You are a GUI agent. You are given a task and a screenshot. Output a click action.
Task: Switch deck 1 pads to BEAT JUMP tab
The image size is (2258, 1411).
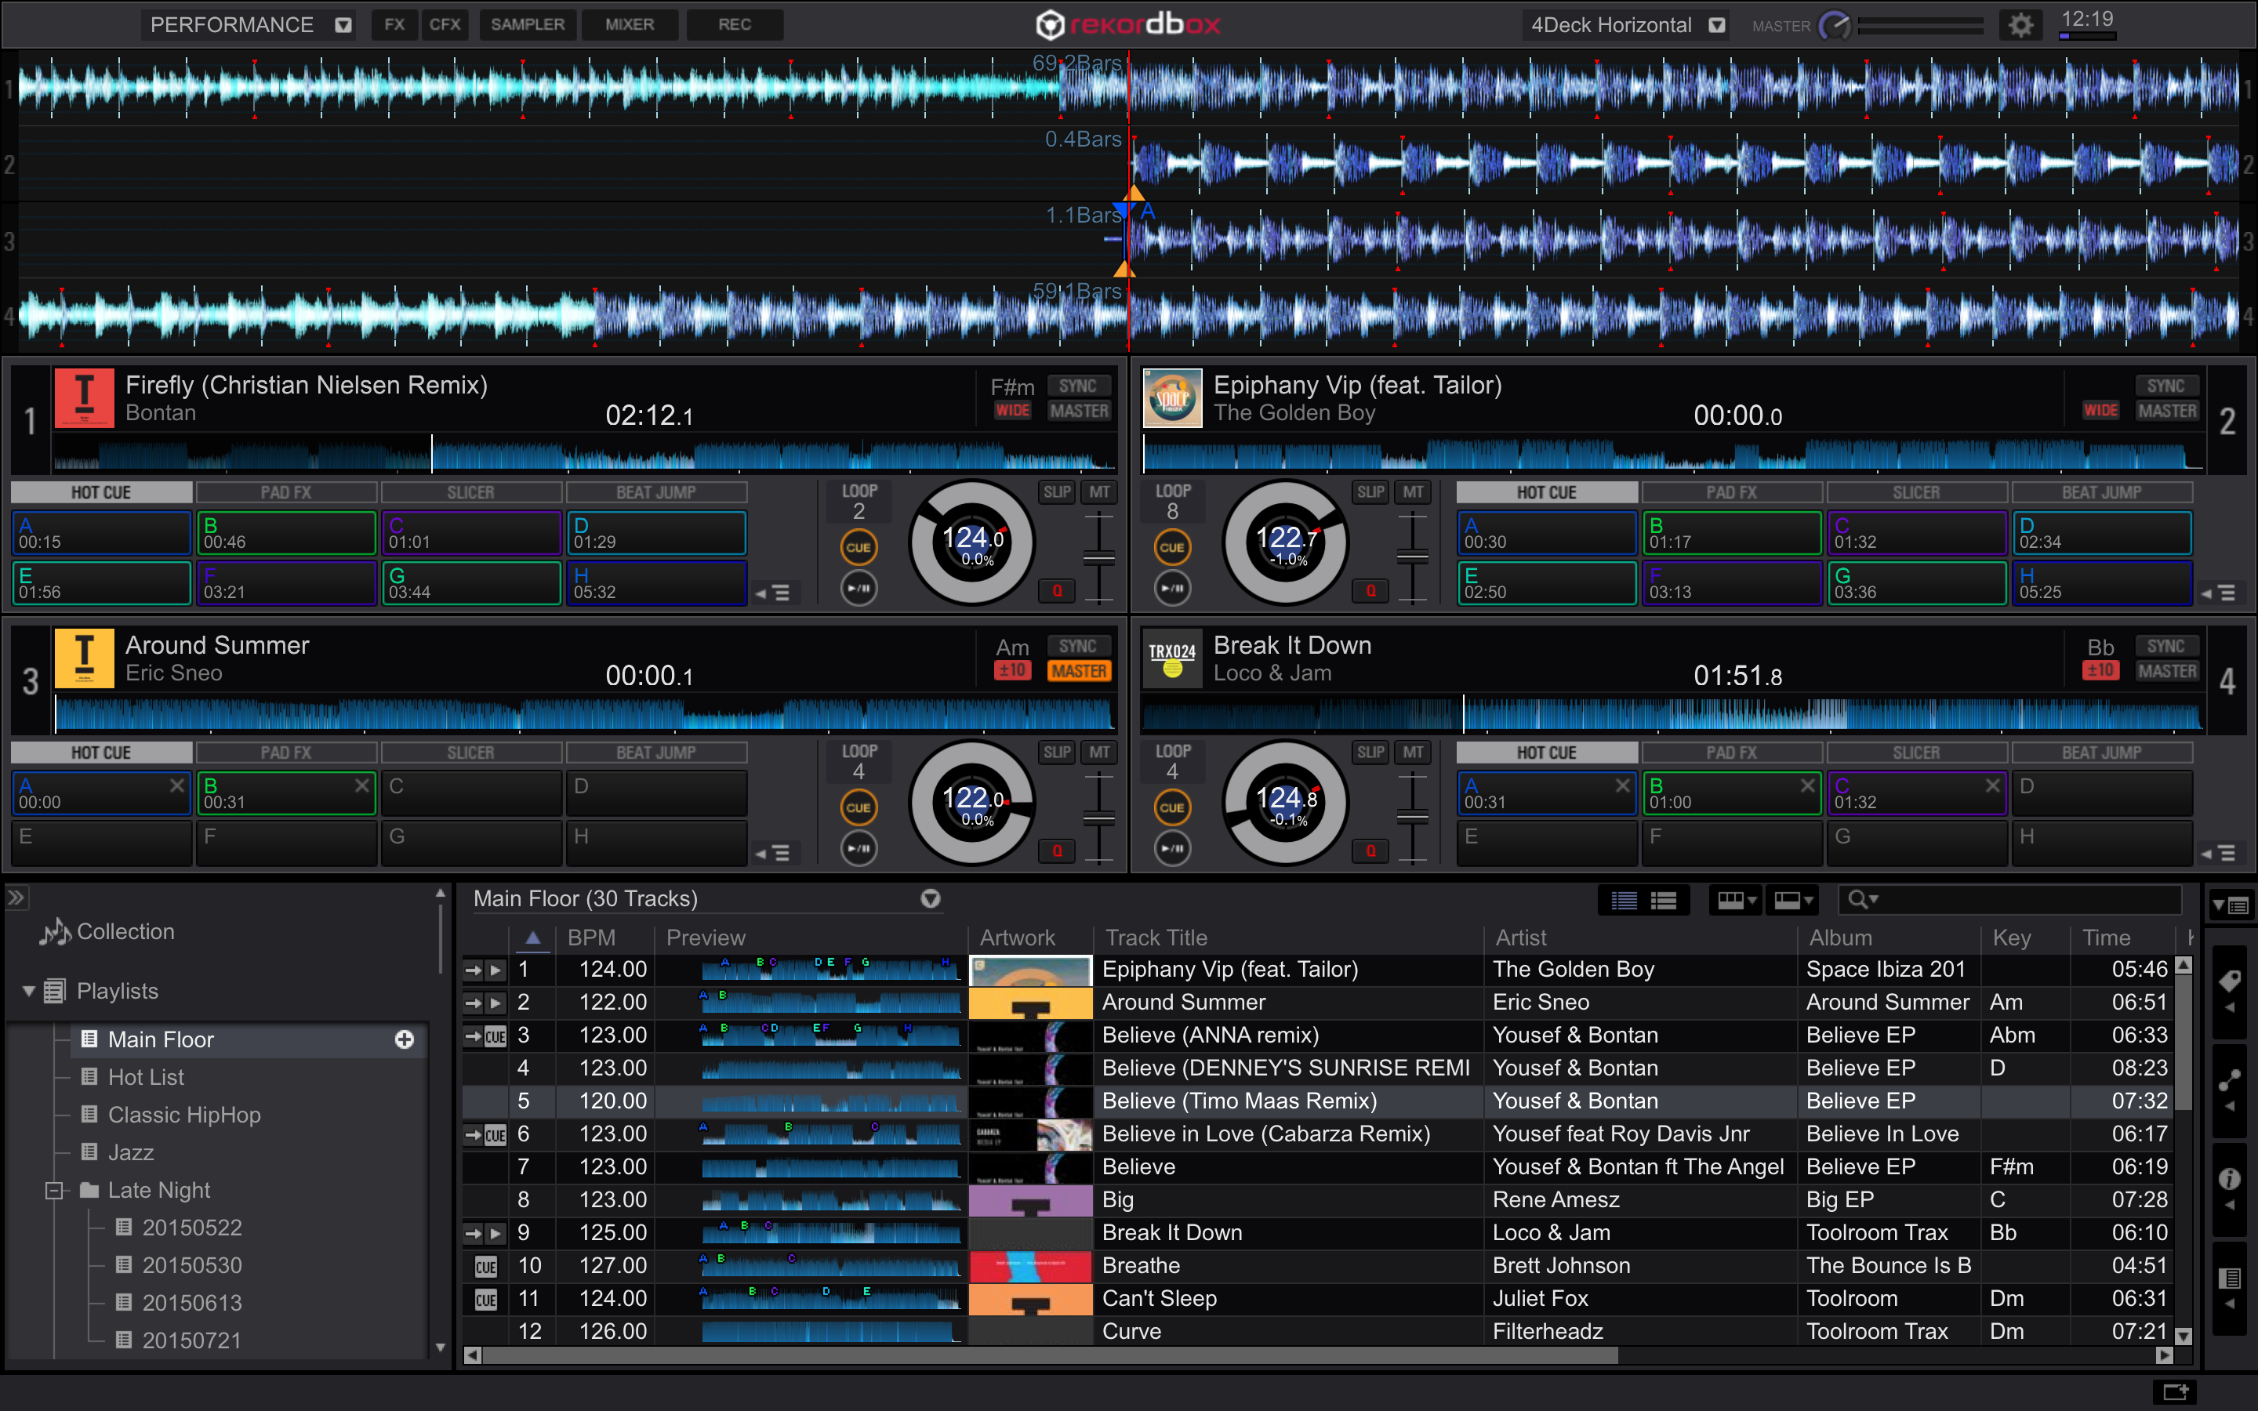coord(657,491)
